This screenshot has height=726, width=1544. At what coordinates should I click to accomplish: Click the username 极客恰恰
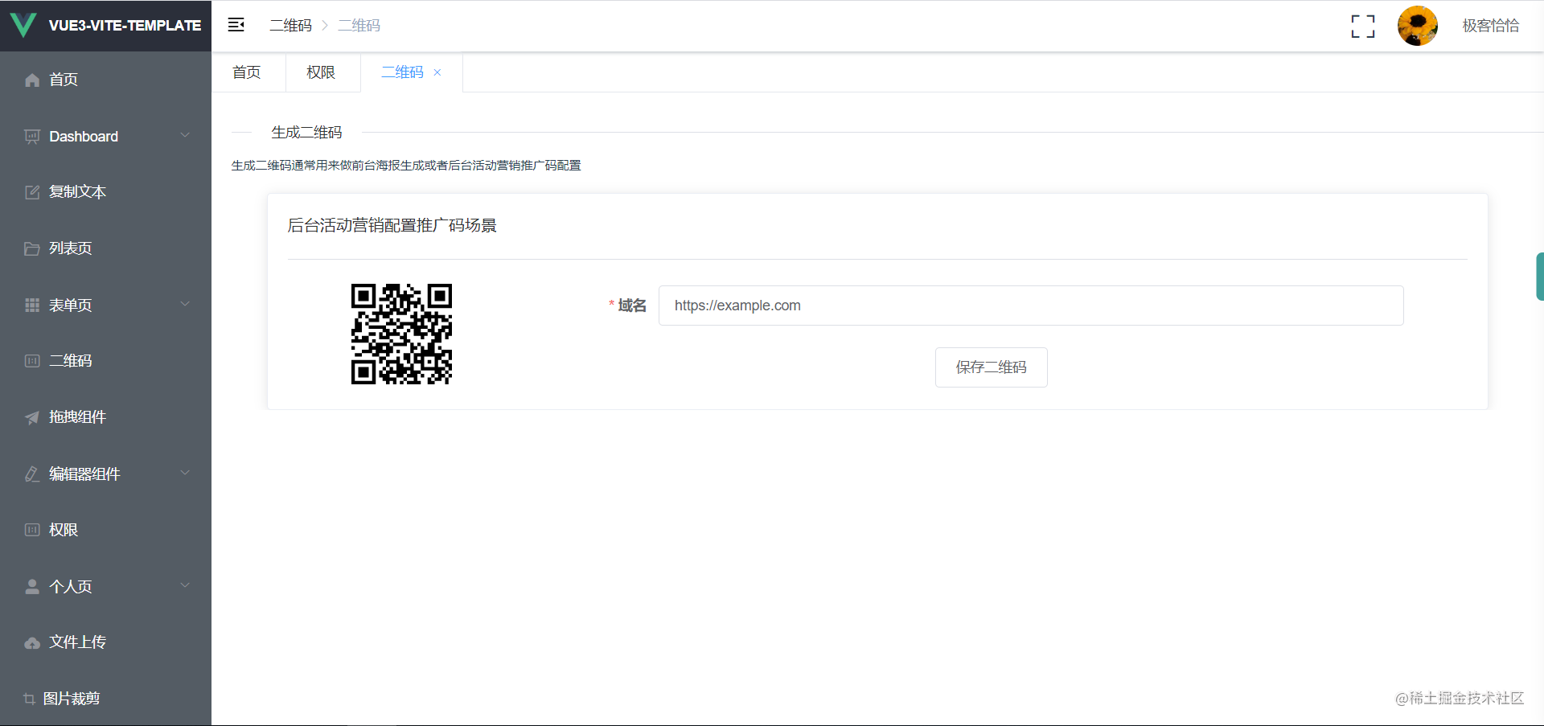click(1491, 26)
